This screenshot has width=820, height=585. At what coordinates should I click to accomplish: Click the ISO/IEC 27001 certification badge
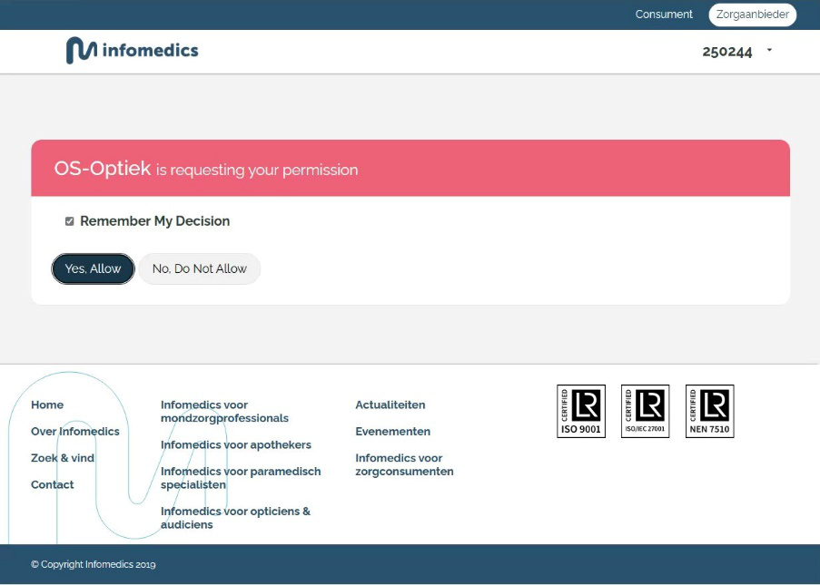[x=645, y=411]
